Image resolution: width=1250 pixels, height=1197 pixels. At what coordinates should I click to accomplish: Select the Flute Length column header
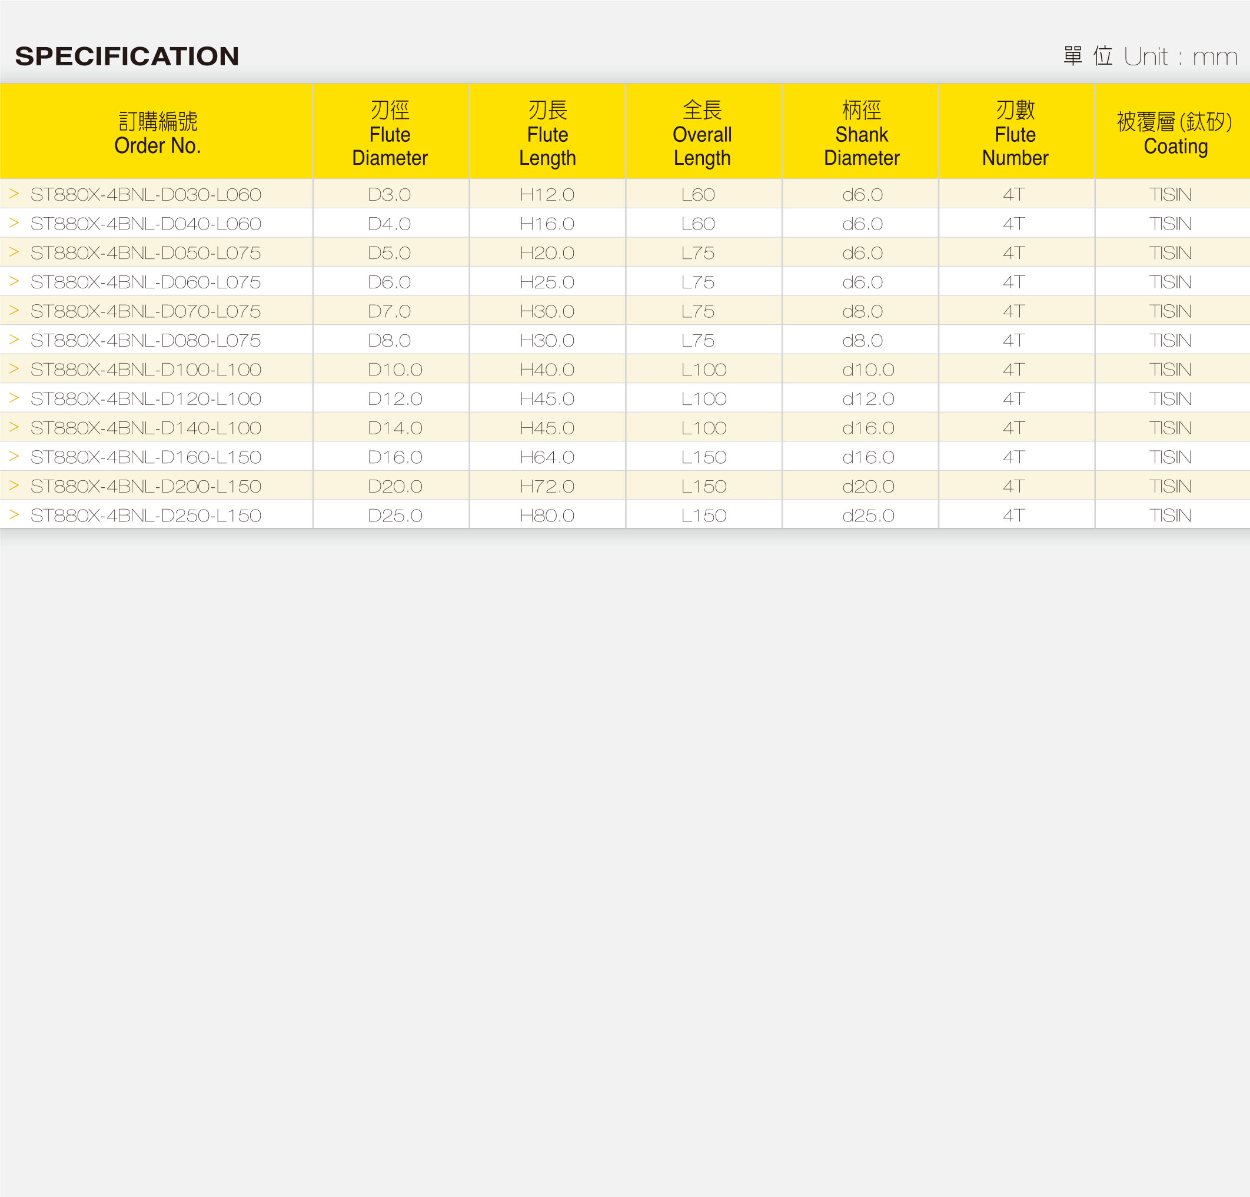(547, 132)
